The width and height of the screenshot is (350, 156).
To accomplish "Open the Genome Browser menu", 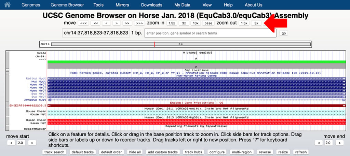I will (67, 5).
